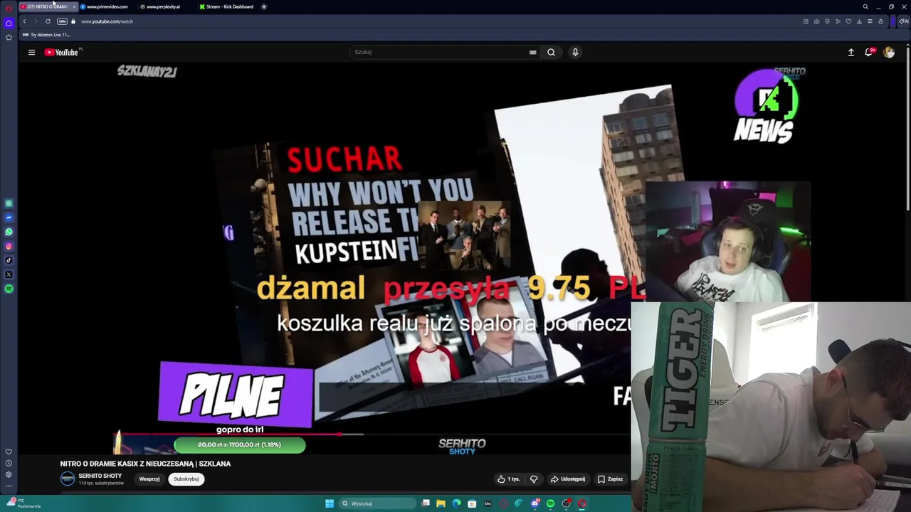911x512 pixels.
Task: Click the search magnifier button
Action: coord(551,52)
